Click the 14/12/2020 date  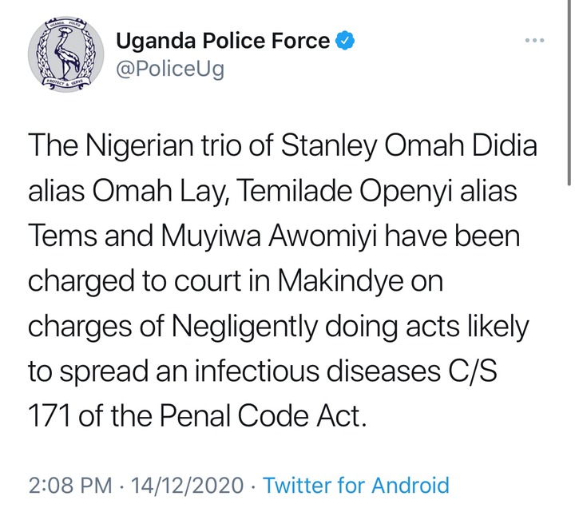click(x=187, y=485)
